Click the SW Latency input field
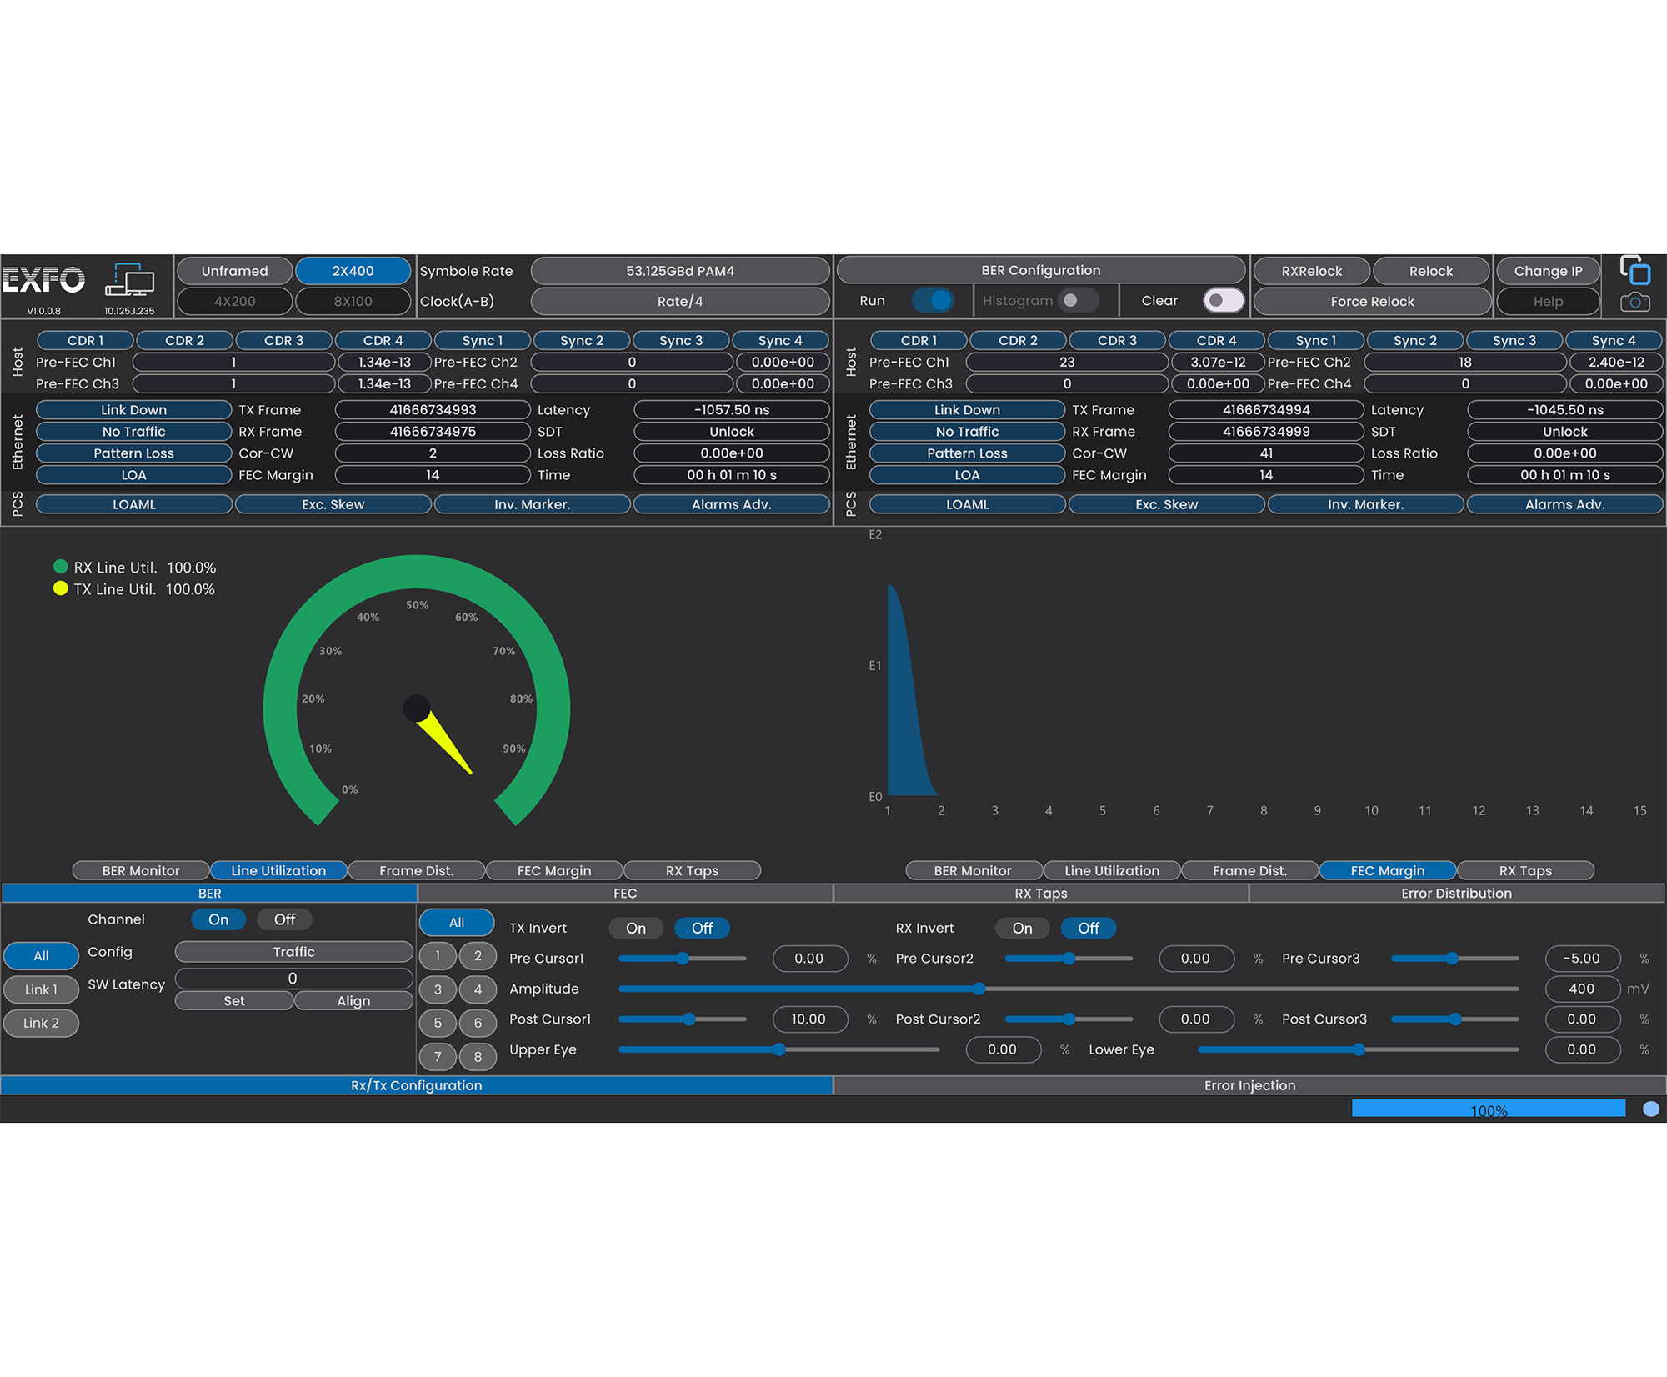1667x1377 pixels. pos(293,978)
